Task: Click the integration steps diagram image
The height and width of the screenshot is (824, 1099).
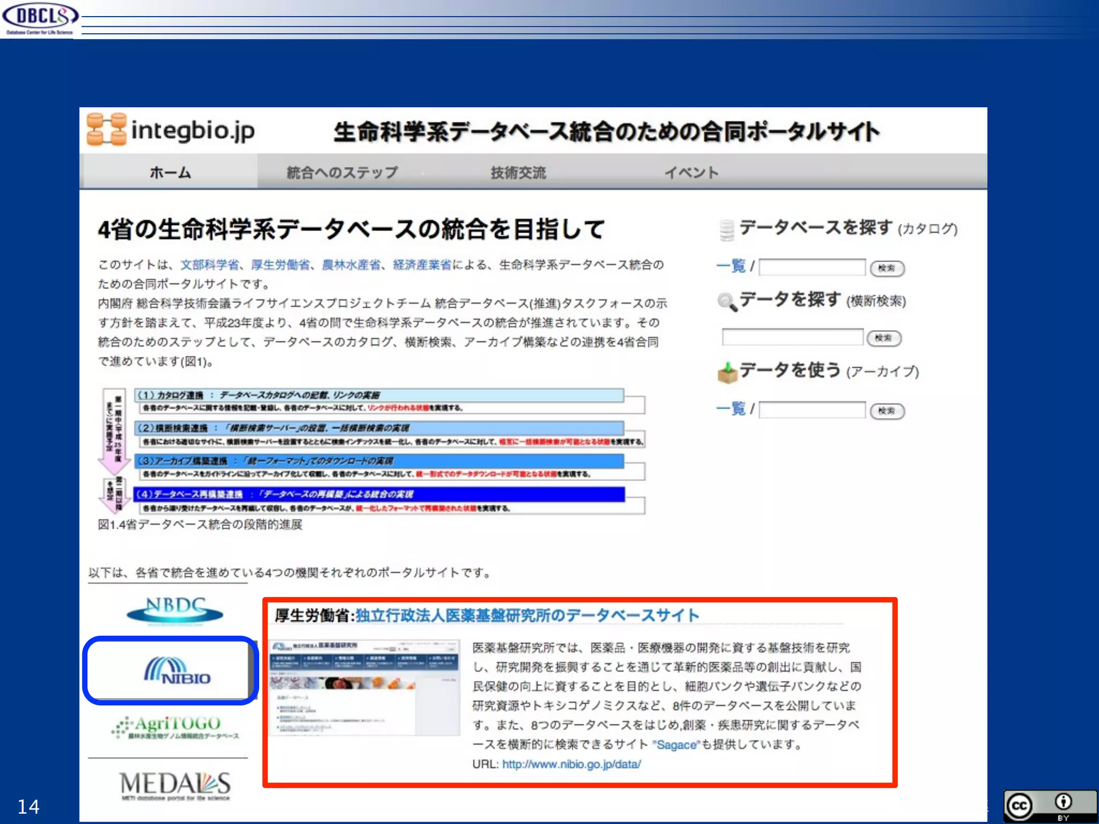Action: [371, 451]
